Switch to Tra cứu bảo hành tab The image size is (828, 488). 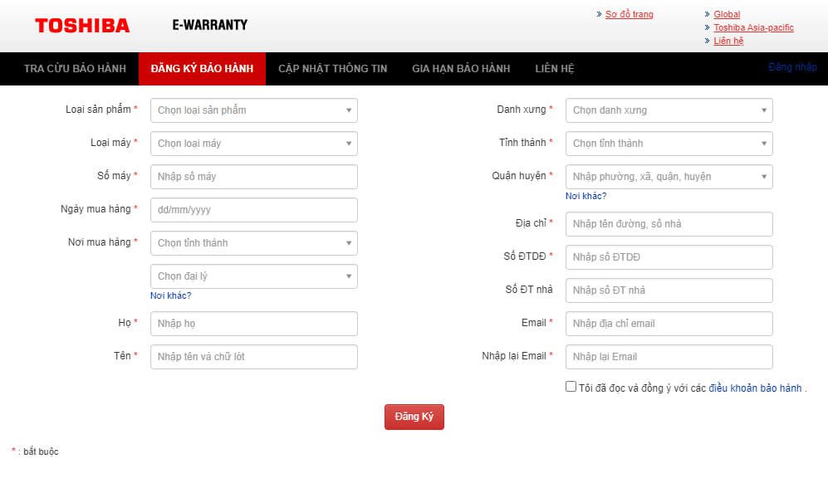75,68
